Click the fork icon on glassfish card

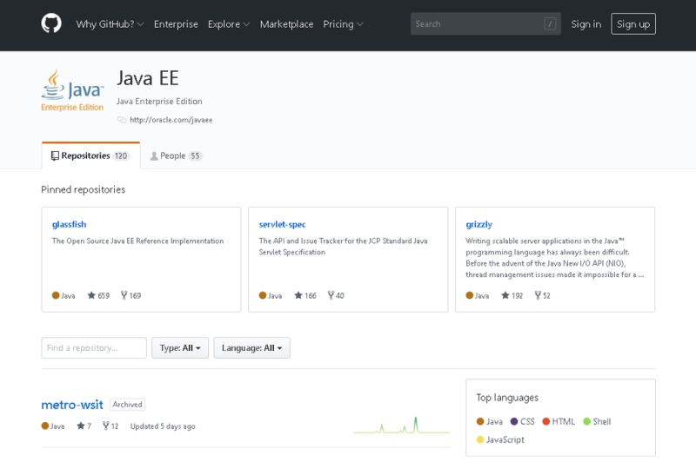(x=124, y=295)
